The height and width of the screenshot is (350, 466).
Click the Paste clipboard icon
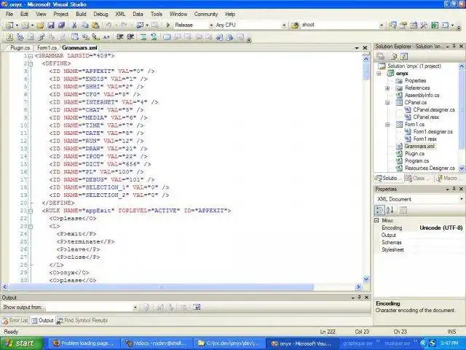pos(95,26)
